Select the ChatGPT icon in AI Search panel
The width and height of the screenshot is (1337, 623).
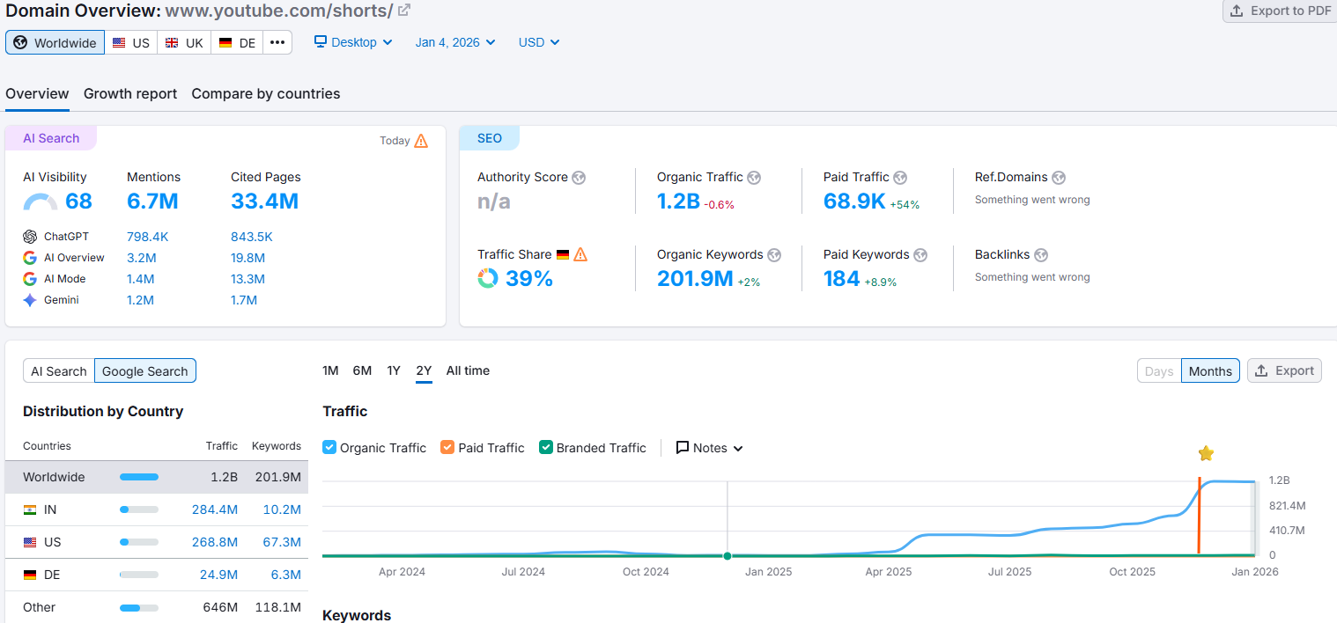tap(31, 236)
